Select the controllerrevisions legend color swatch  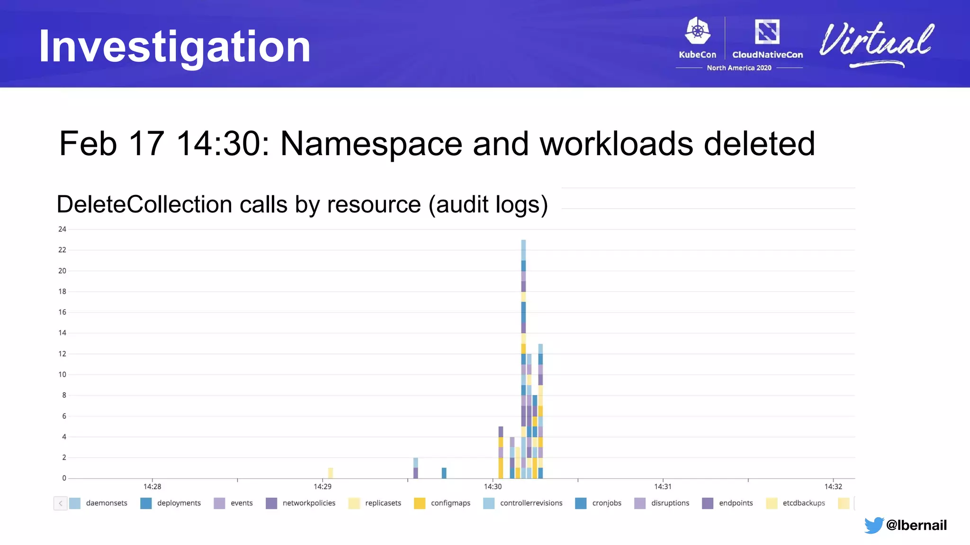(489, 503)
